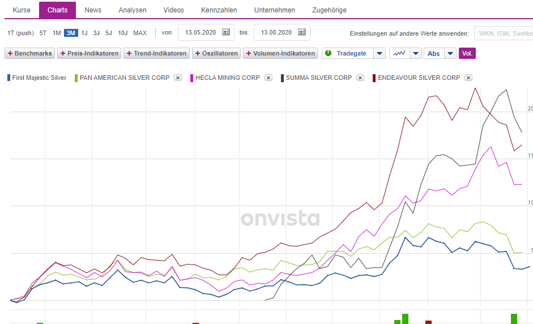Remove PAN AMERICAN SILVER CORP from chart

coord(178,78)
